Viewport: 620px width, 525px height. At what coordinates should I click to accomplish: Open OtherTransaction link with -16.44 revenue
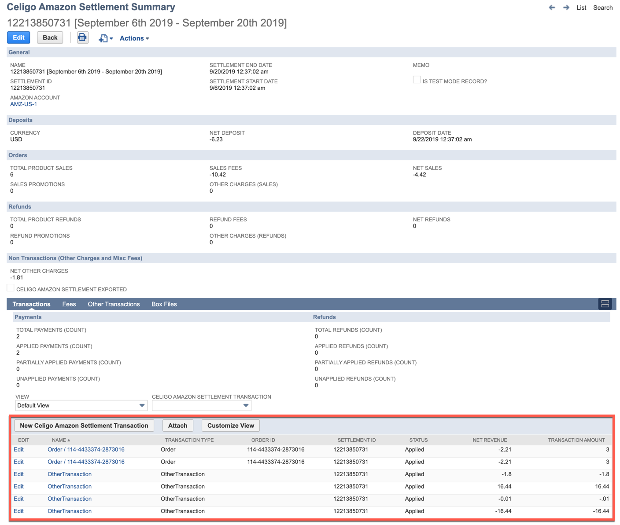70,511
